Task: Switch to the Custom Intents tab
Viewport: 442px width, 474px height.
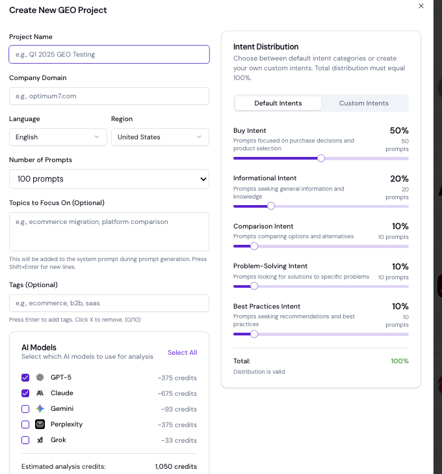Action: tap(364, 103)
